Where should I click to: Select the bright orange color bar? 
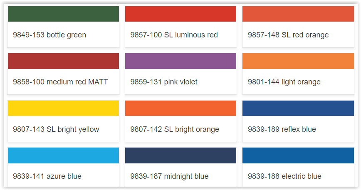(x=180, y=108)
